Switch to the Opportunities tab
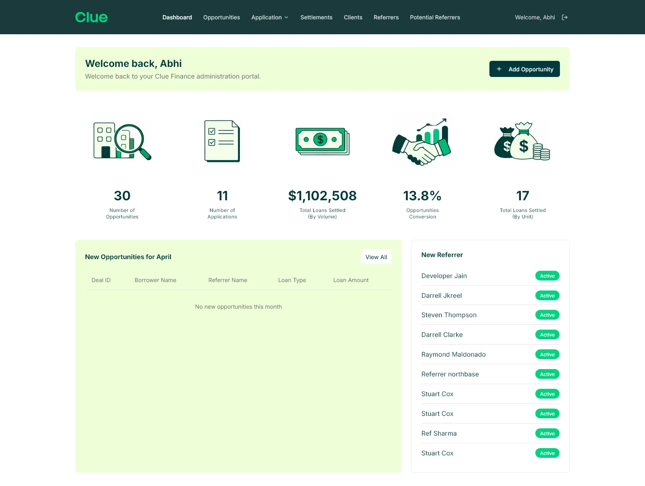Screen dimensions: 645x486 coord(221,17)
